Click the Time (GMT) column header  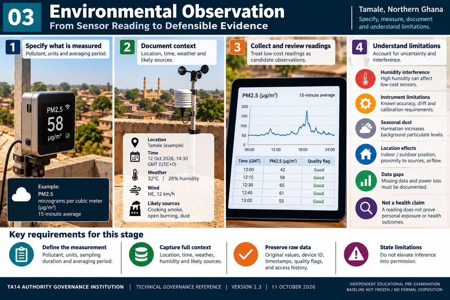(x=249, y=161)
